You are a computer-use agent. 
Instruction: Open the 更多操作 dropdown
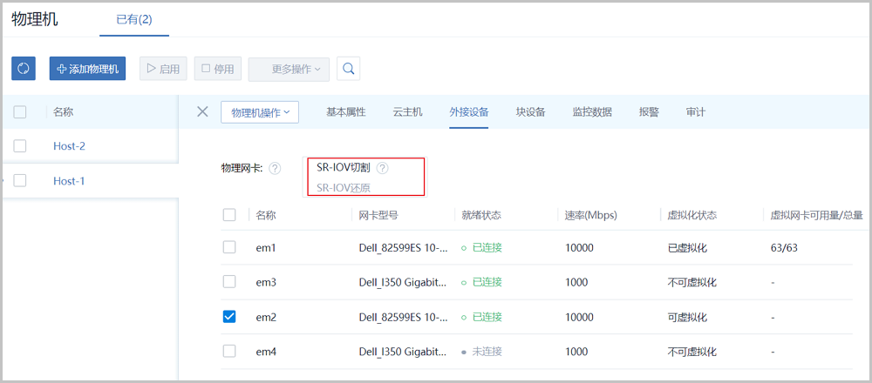pos(289,68)
